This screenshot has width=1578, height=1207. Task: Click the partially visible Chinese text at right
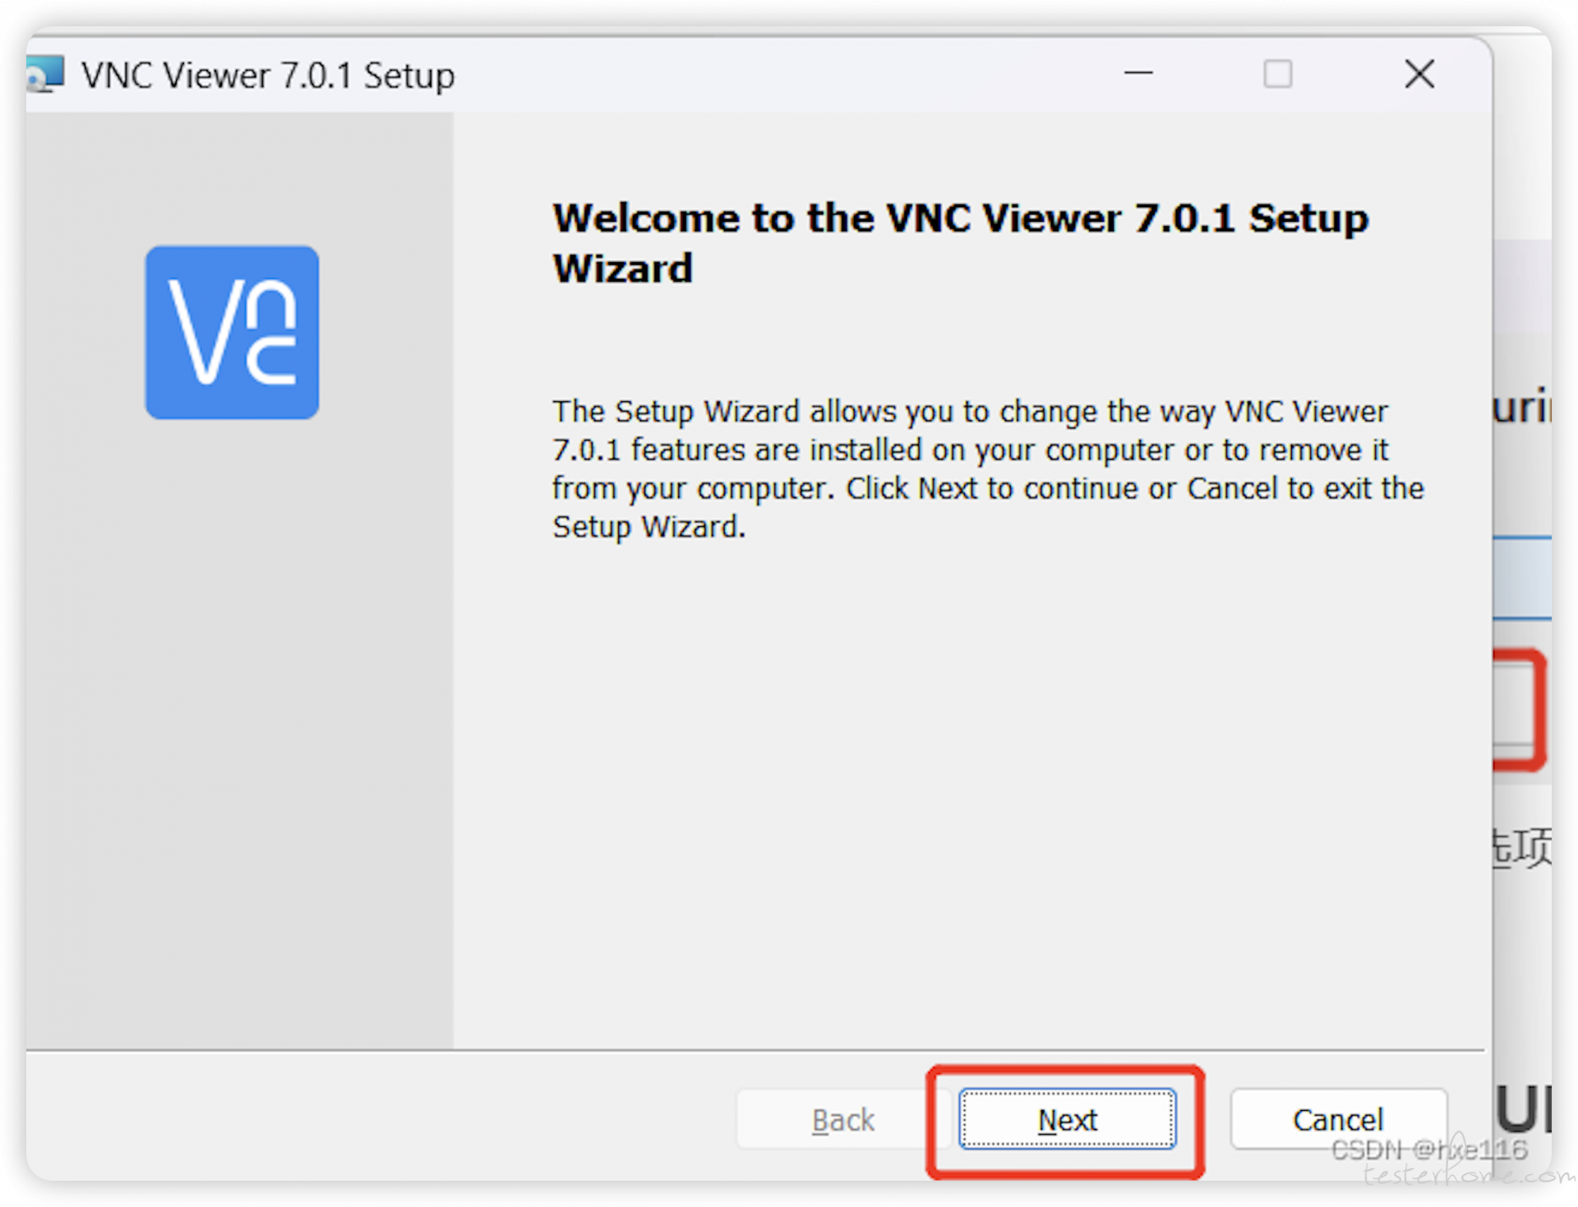pos(1522,847)
